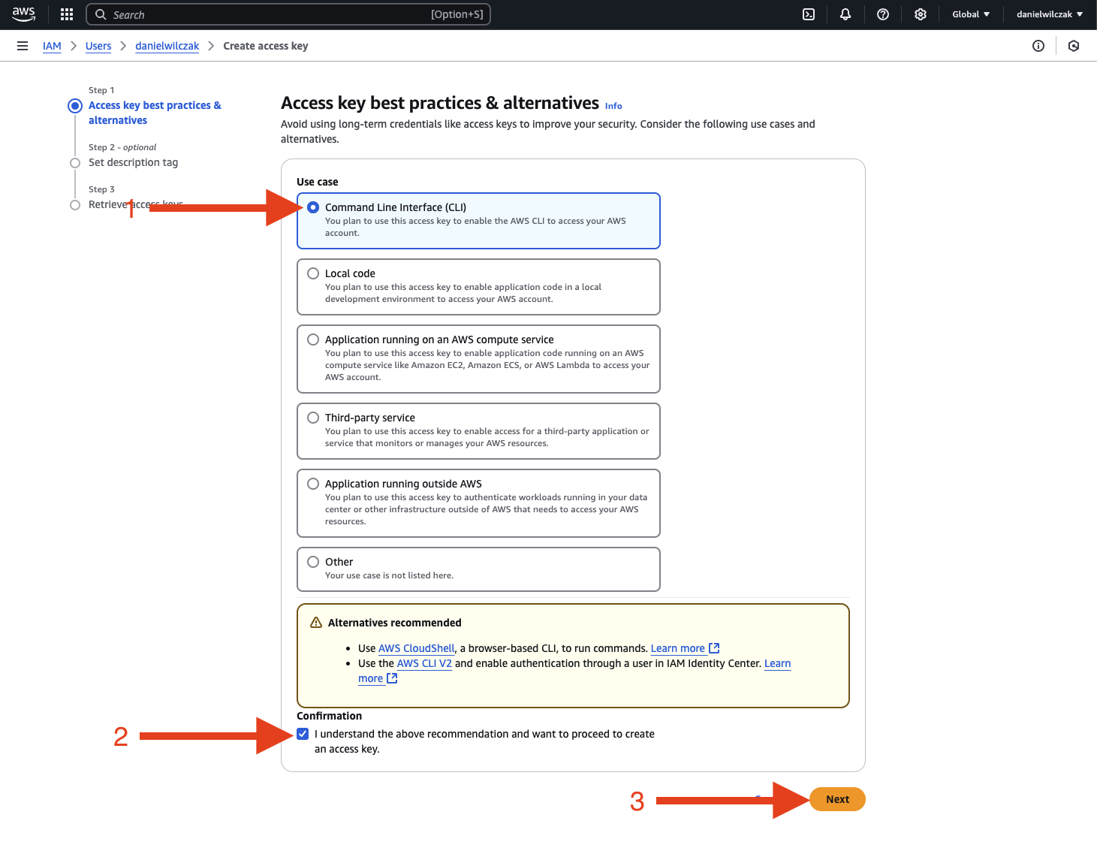Click the search magnifier icon
The height and width of the screenshot is (851, 1097).
(101, 14)
